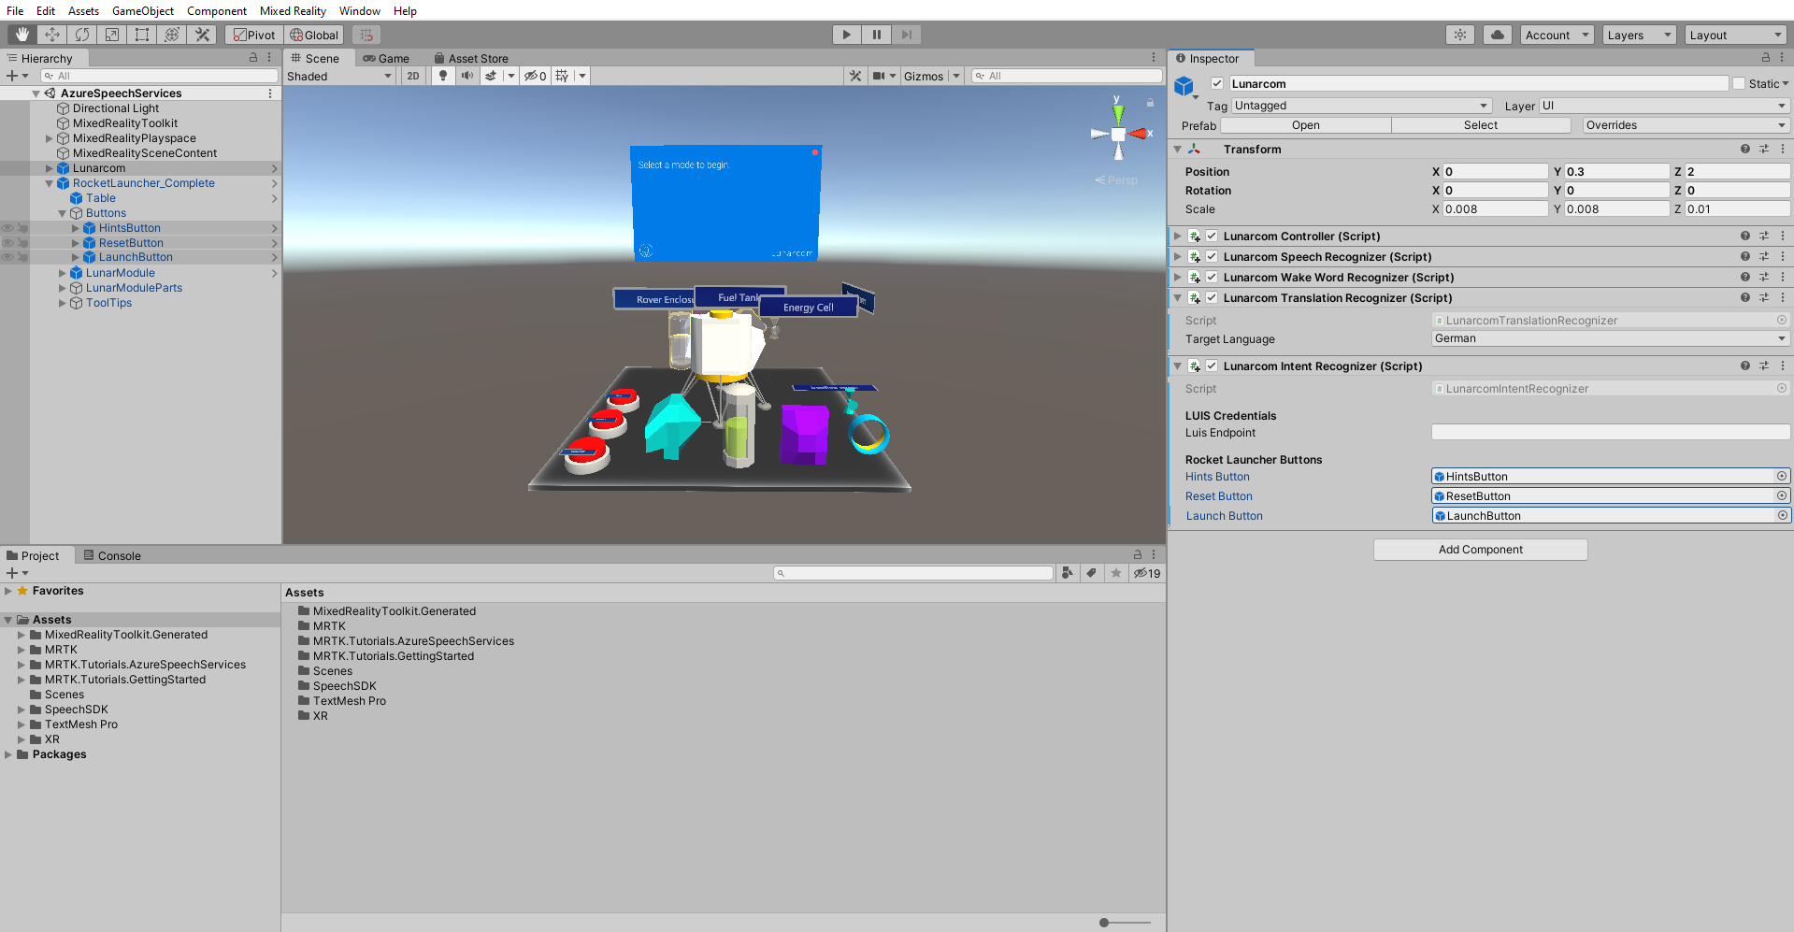This screenshot has width=1794, height=932.
Task: Open the Layout dropdown
Action: pos(1736,35)
